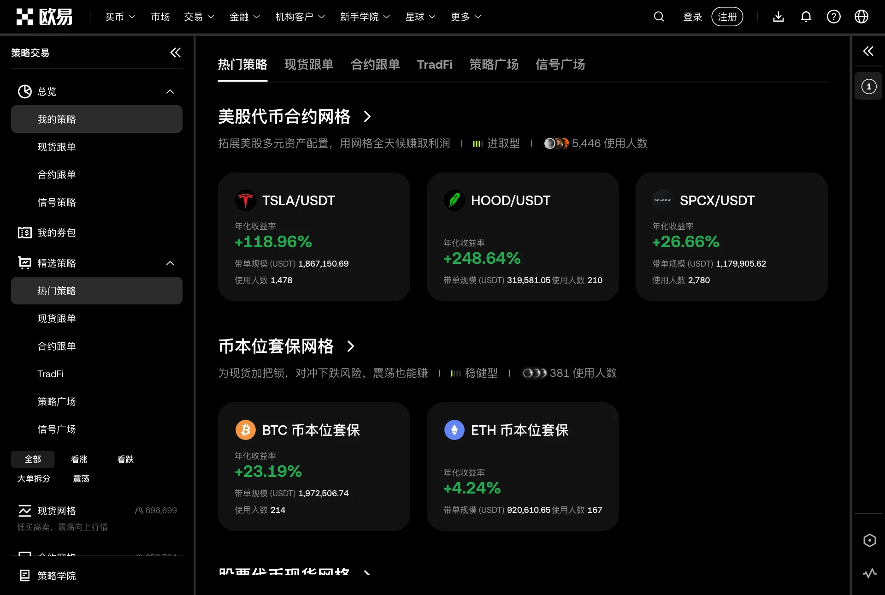885x595 pixels.
Task: Expand right panel double-chevron icon
Action: 868,51
